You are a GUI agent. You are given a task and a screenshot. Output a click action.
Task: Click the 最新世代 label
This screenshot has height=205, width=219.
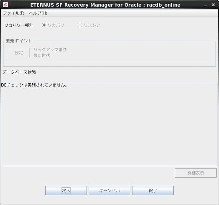click(x=42, y=56)
